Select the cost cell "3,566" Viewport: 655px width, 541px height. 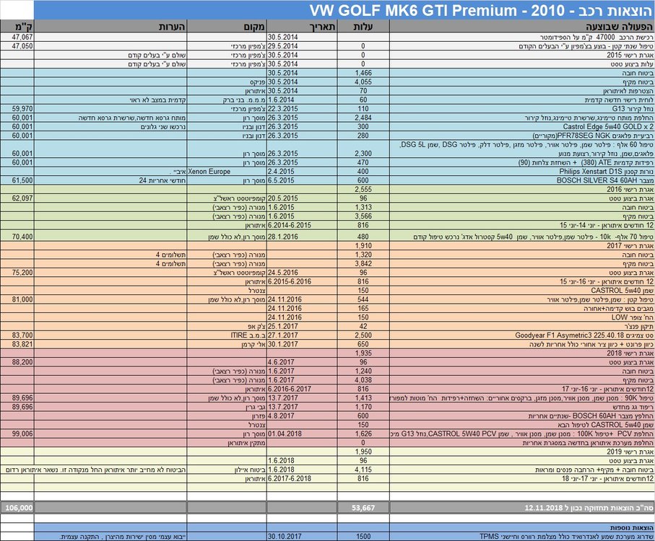click(x=363, y=216)
